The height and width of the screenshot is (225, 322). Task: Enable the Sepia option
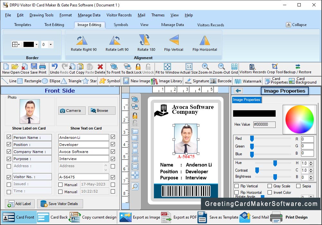click(x=298, y=186)
